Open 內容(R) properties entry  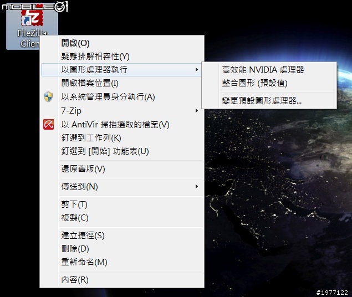[122, 279]
